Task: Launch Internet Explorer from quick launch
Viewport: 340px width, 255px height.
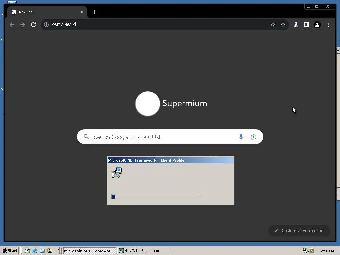Action: point(35,251)
